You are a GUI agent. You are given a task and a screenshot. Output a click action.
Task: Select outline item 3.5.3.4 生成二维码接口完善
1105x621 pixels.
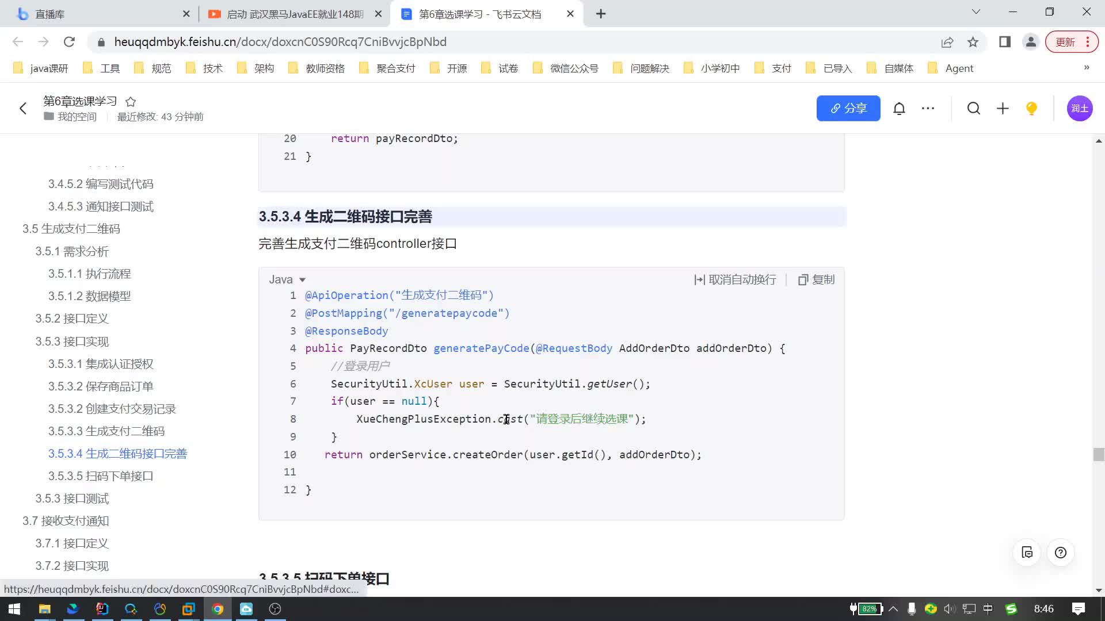point(117,454)
